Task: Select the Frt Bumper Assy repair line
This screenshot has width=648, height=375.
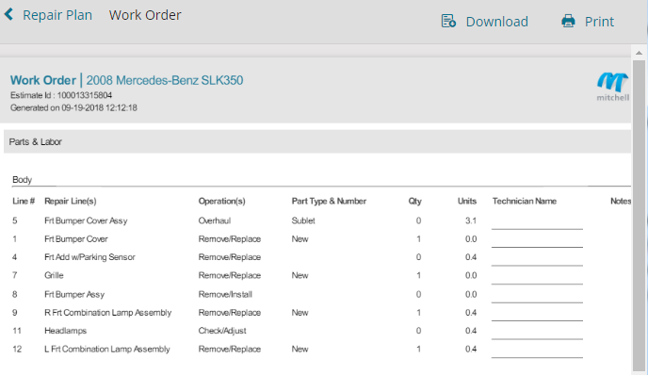Action: pyautogui.click(x=74, y=294)
